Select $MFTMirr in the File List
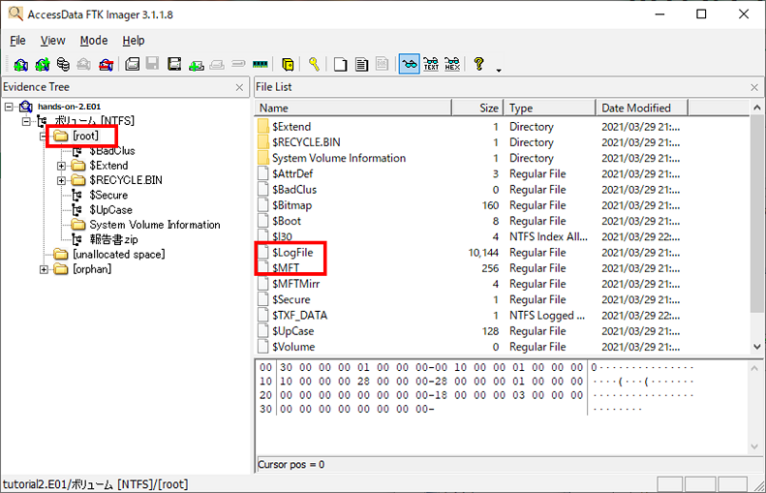This screenshot has width=766, height=493. click(x=296, y=284)
